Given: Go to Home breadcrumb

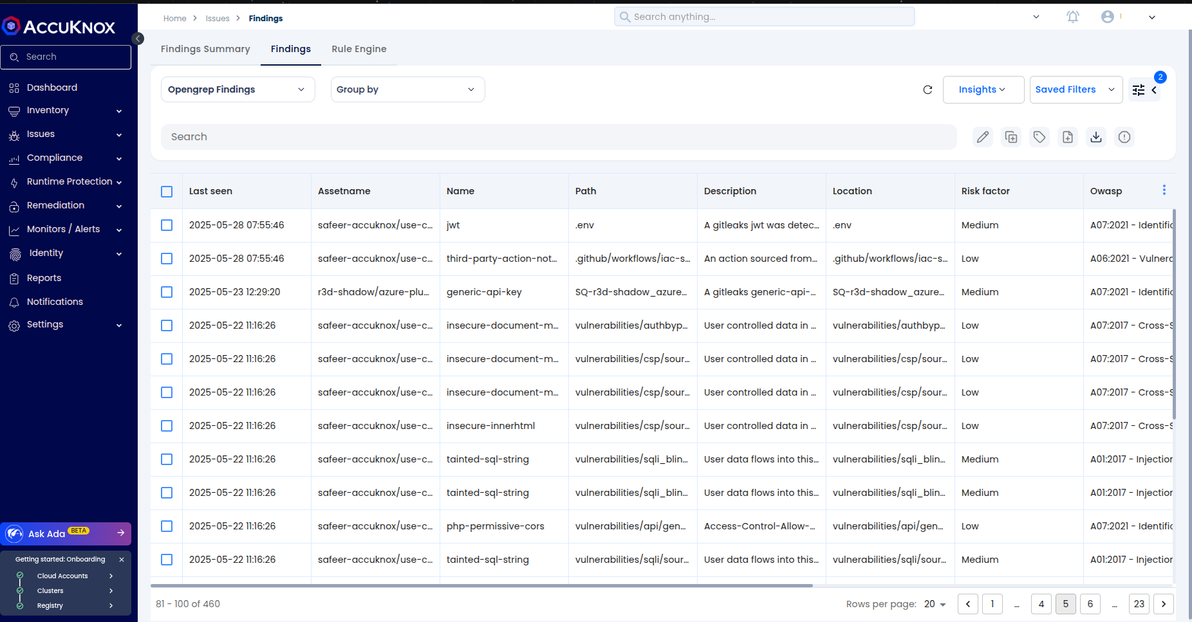Looking at the screenshot, I should point(174,19).
